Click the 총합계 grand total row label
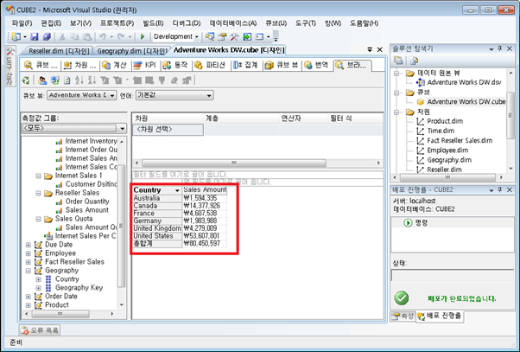Viewport: 520px width, 352px height. 157,244
